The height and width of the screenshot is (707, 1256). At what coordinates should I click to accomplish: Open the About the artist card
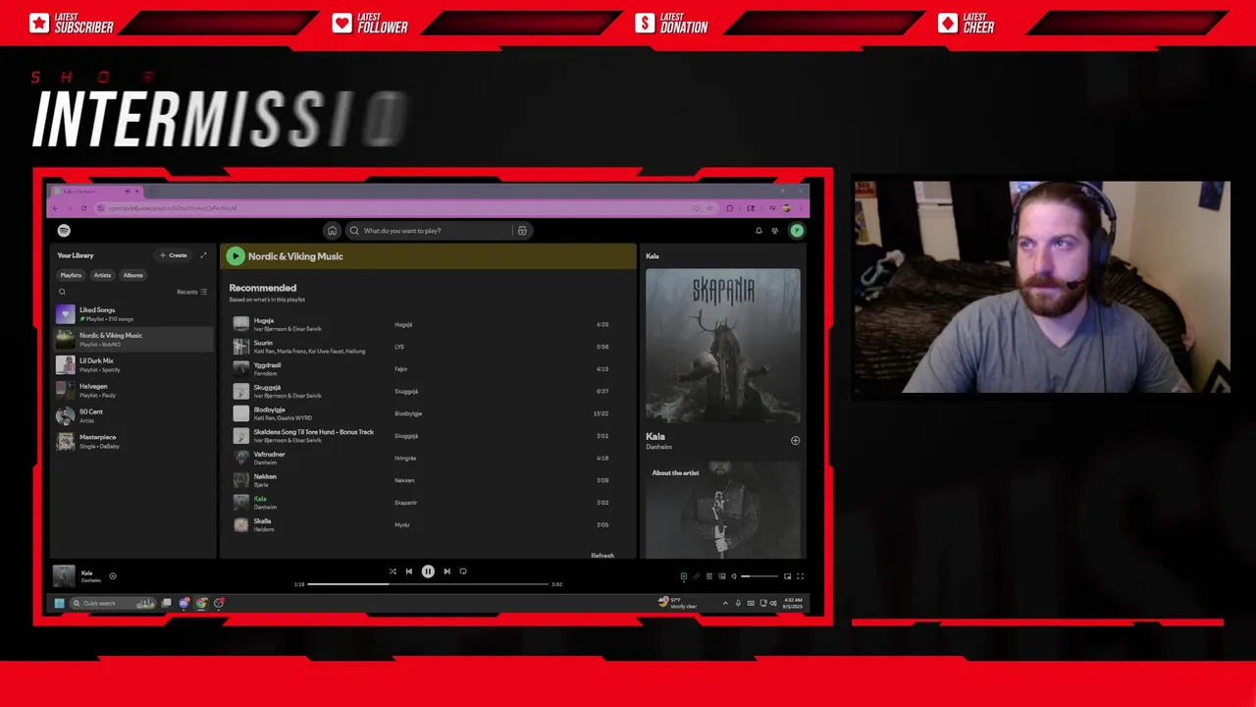723,509
